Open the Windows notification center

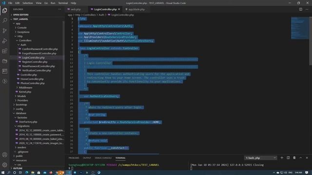click(307, 173)
